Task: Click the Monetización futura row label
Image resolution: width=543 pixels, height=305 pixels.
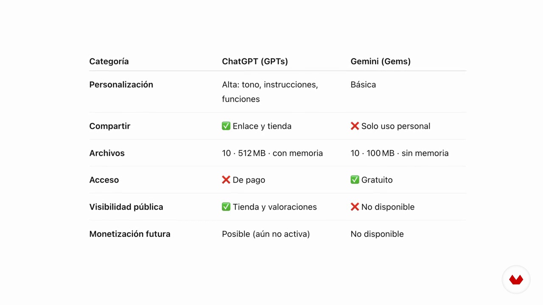Action: [130, 234]
